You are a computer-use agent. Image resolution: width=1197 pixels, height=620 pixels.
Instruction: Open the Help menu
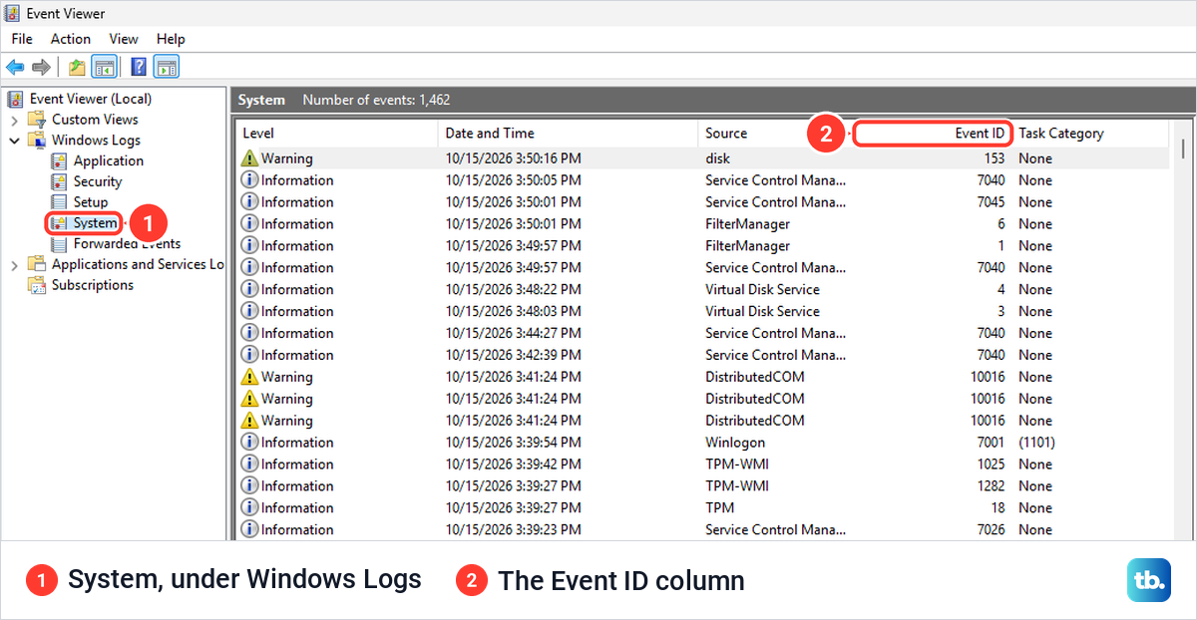pos(171,39)
